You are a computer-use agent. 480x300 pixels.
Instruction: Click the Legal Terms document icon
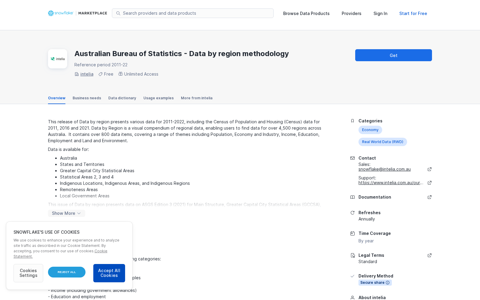352,255
